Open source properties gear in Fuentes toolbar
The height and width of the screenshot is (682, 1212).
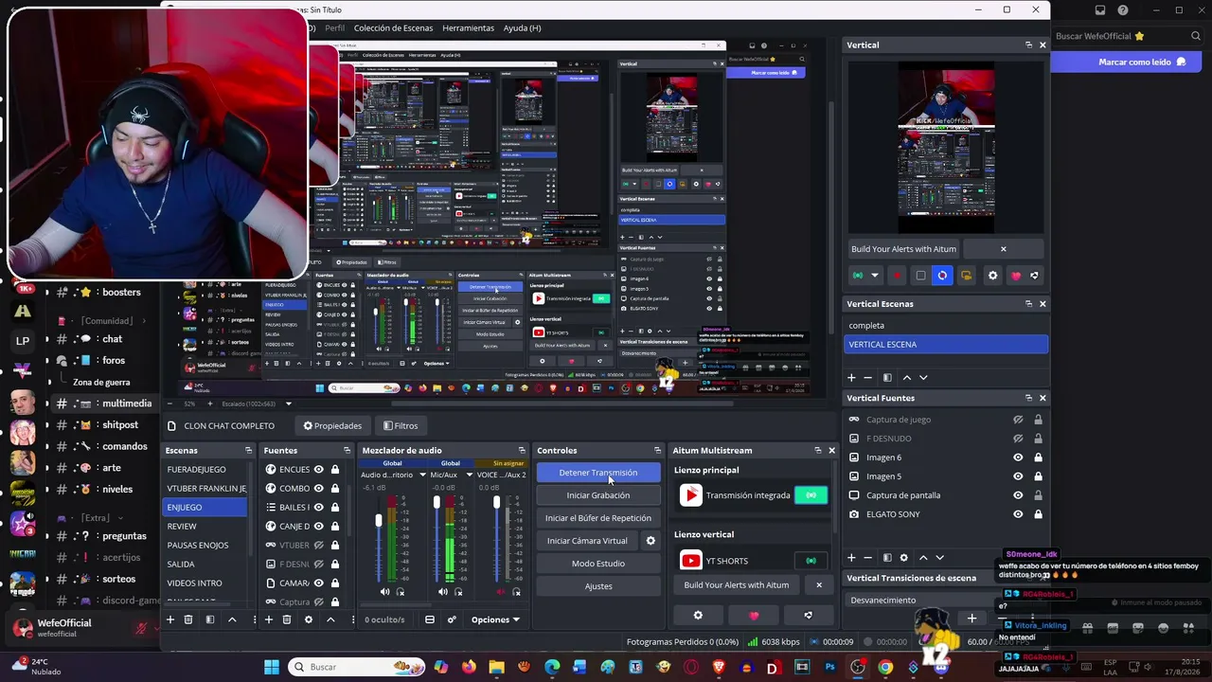point(309,619)
